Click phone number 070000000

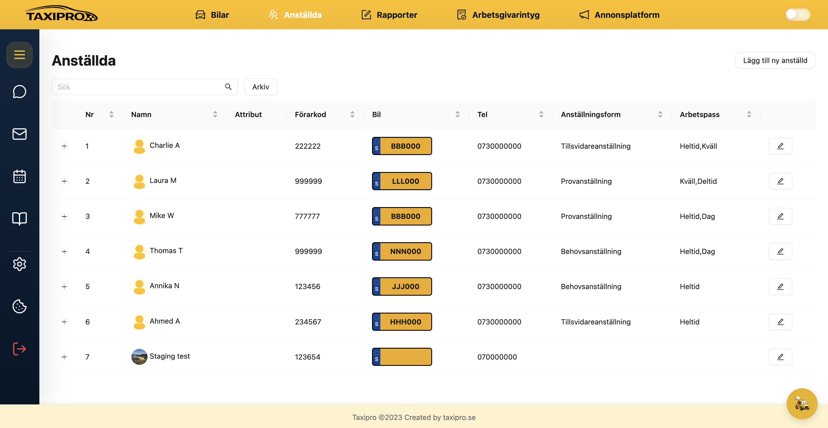point(497,357)
